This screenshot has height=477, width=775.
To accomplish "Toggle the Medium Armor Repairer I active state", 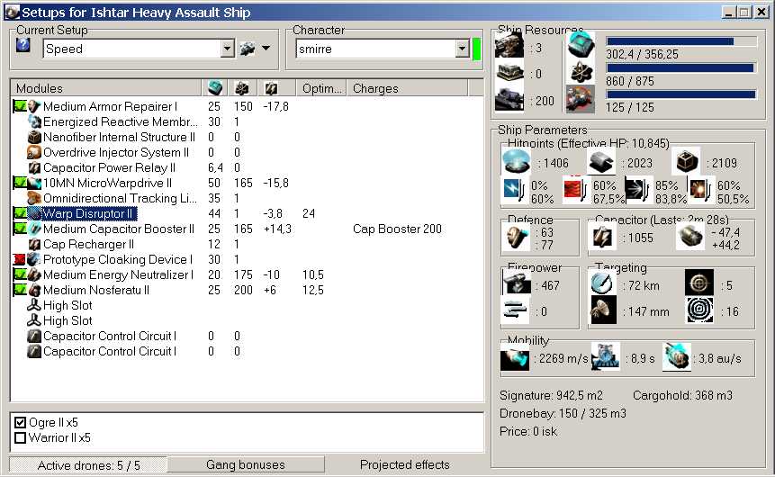I will coord(19,106).
